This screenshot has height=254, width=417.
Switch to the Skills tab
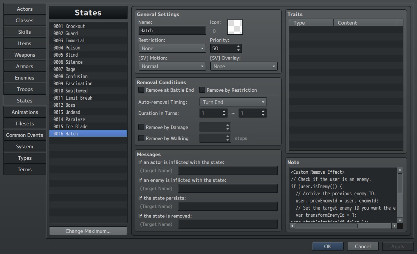click(24, 32)
